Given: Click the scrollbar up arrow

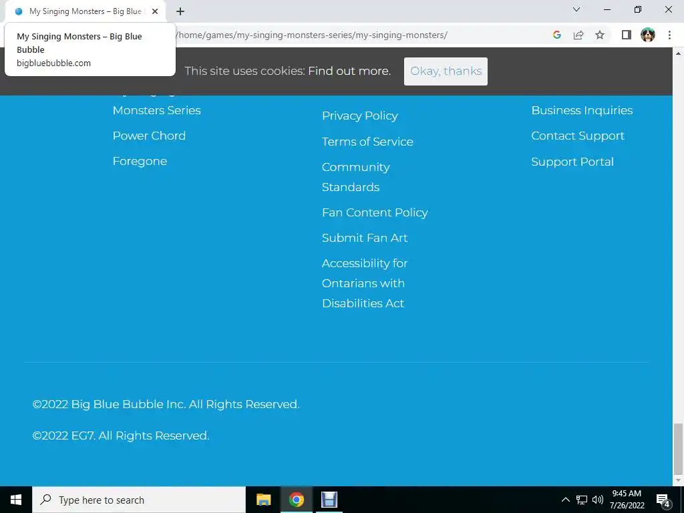Looking at the screenshot, I should (678, 53).
